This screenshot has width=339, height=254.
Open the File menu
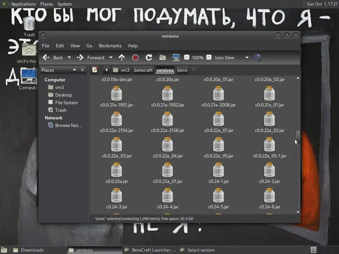46,46
